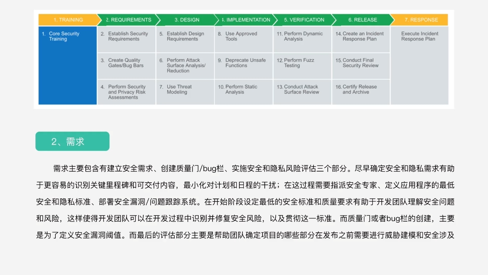Click the green 2、需求 heading badge
The height and width of the screenshot is (275, 488).
[72, 141]
